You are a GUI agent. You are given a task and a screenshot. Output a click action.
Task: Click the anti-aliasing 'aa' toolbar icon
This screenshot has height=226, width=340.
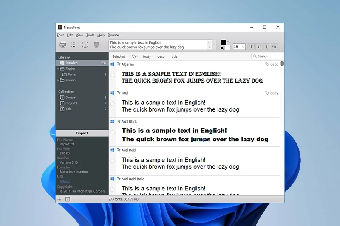tap(274, 47)
